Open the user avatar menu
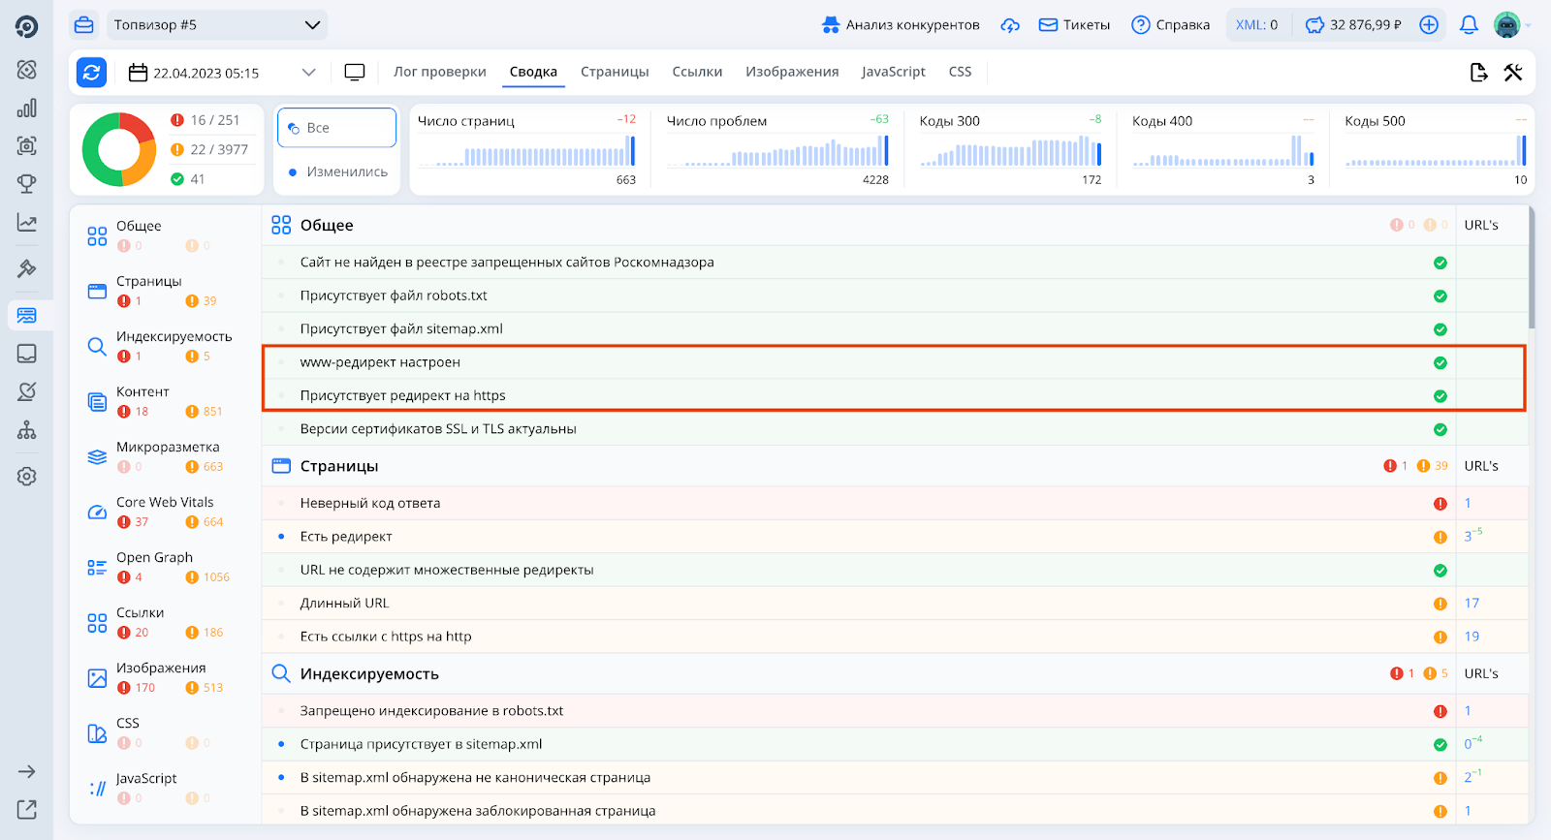 click(1507, 25)
